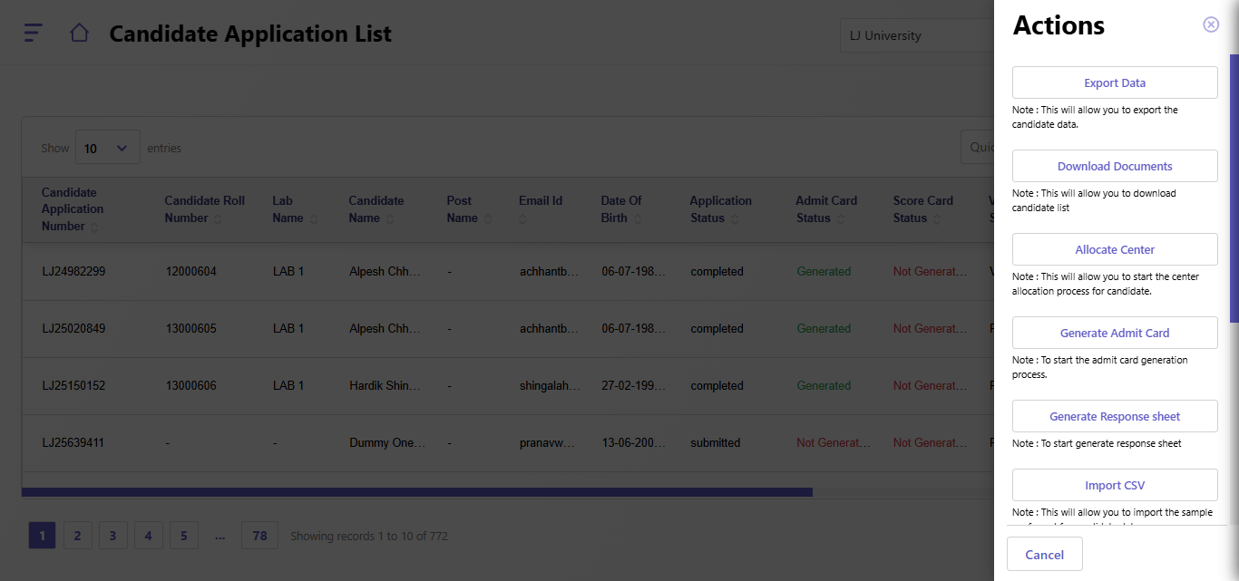Jump to last page 78
1239x581 pixels.
coord(259,536)
